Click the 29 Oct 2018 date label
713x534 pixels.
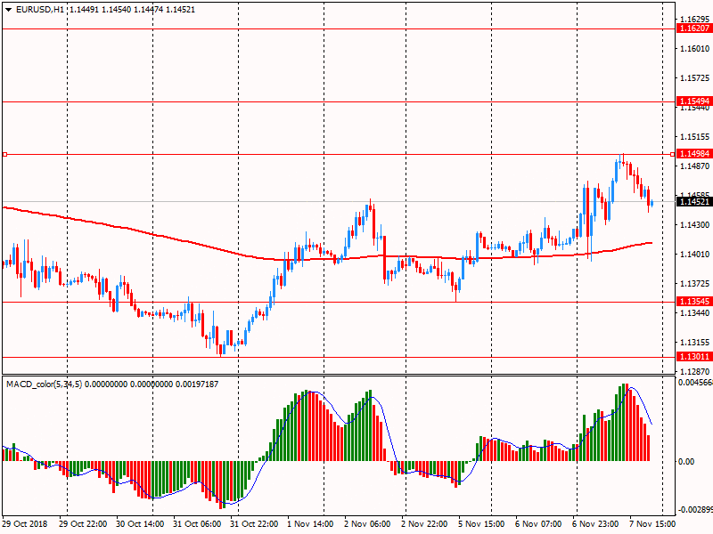27,525
